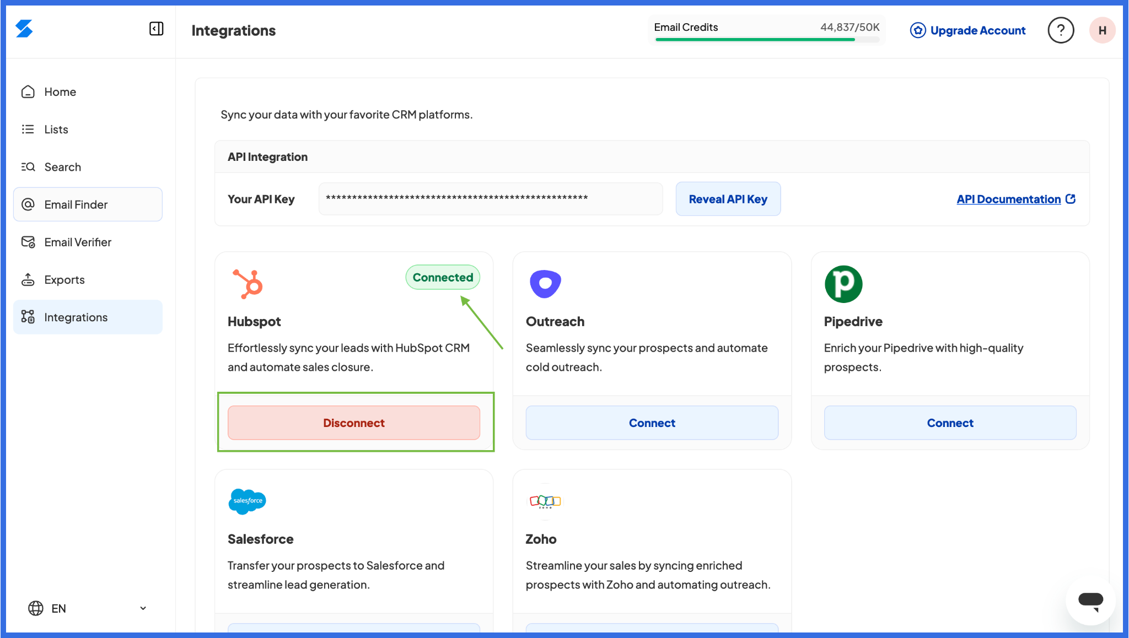Click the Pipedrive green logo
1129x638 pixels.
point(843,284)
